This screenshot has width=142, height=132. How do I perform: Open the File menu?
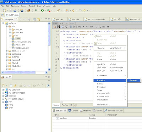pyautogui.click(x=2, y=6)
